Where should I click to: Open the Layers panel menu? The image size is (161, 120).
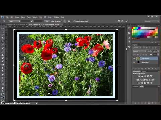(158, 45)
